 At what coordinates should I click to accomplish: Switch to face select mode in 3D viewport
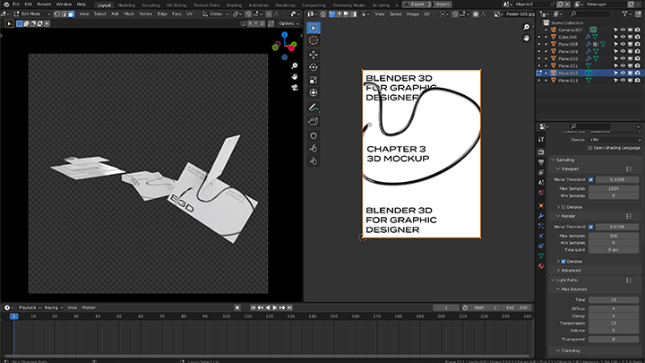[x=71, y=14]
